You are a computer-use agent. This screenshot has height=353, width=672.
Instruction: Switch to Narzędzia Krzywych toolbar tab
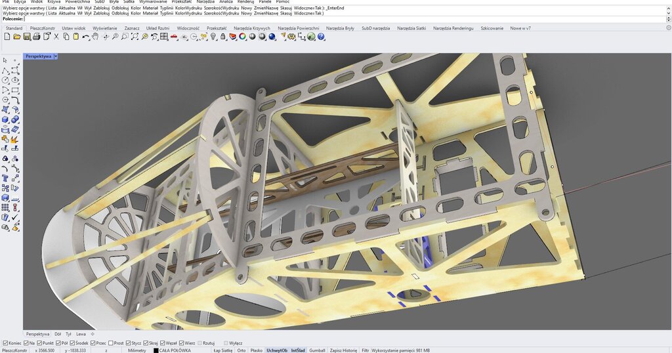[x=251, y=28]
